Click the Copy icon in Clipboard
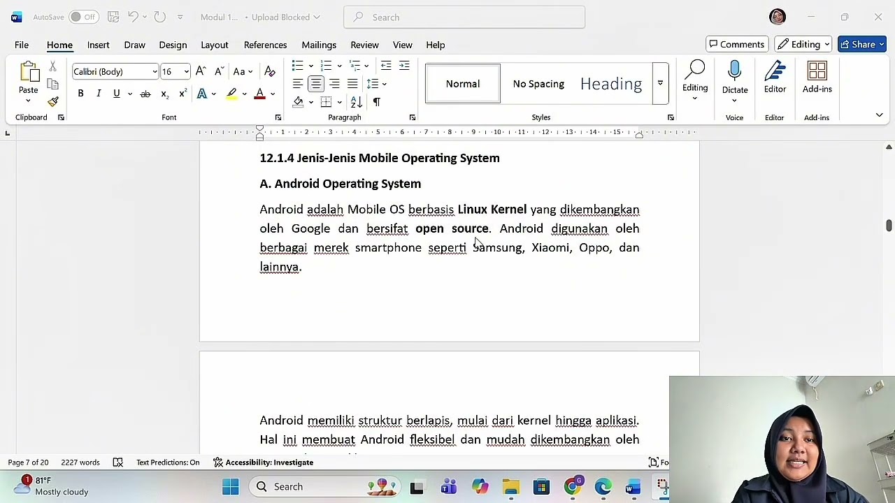 pyautogui.click(x=52, y=84)
